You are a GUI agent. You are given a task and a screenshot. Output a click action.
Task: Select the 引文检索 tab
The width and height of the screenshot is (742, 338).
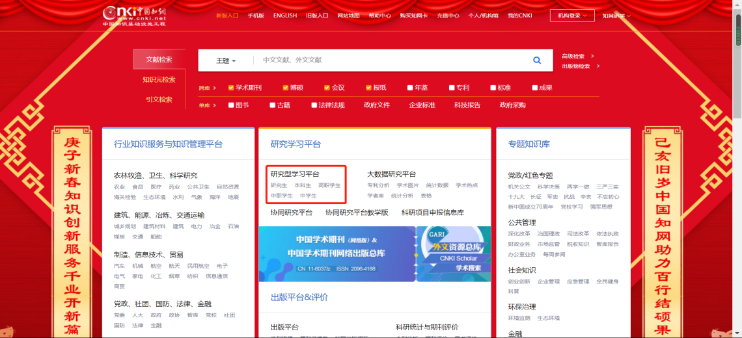159,99
